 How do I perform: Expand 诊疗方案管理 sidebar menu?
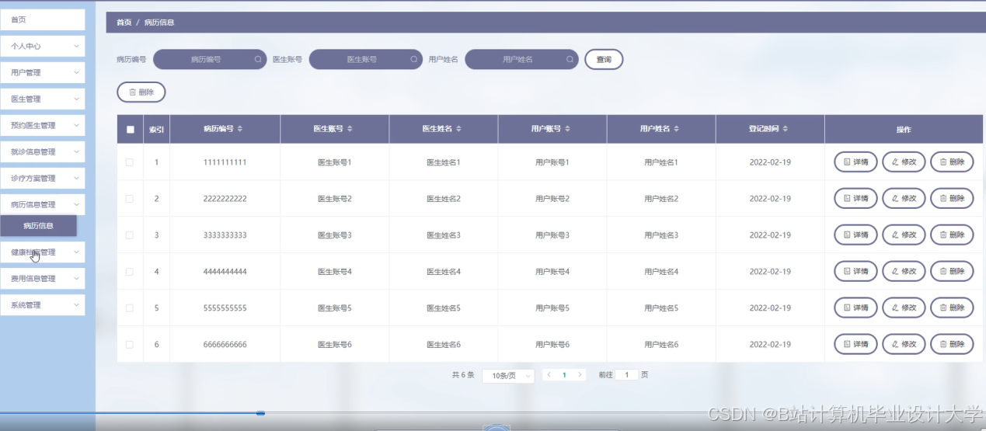[43, 178]
